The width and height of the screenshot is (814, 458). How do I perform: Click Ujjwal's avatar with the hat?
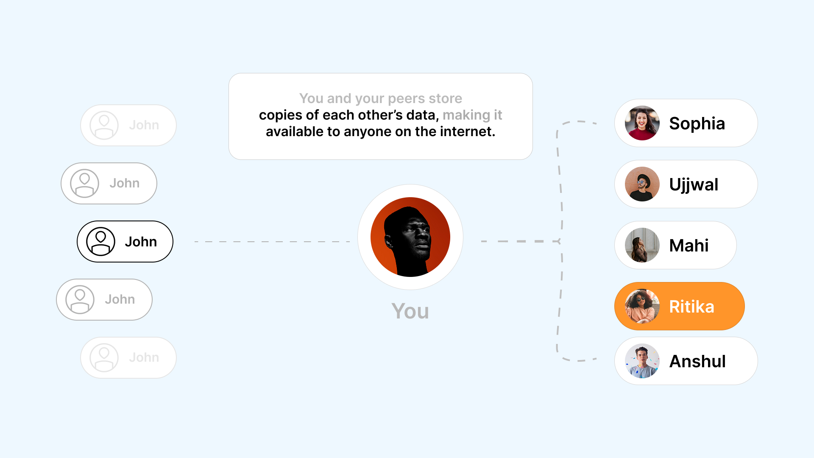click(x=642, y=184)
